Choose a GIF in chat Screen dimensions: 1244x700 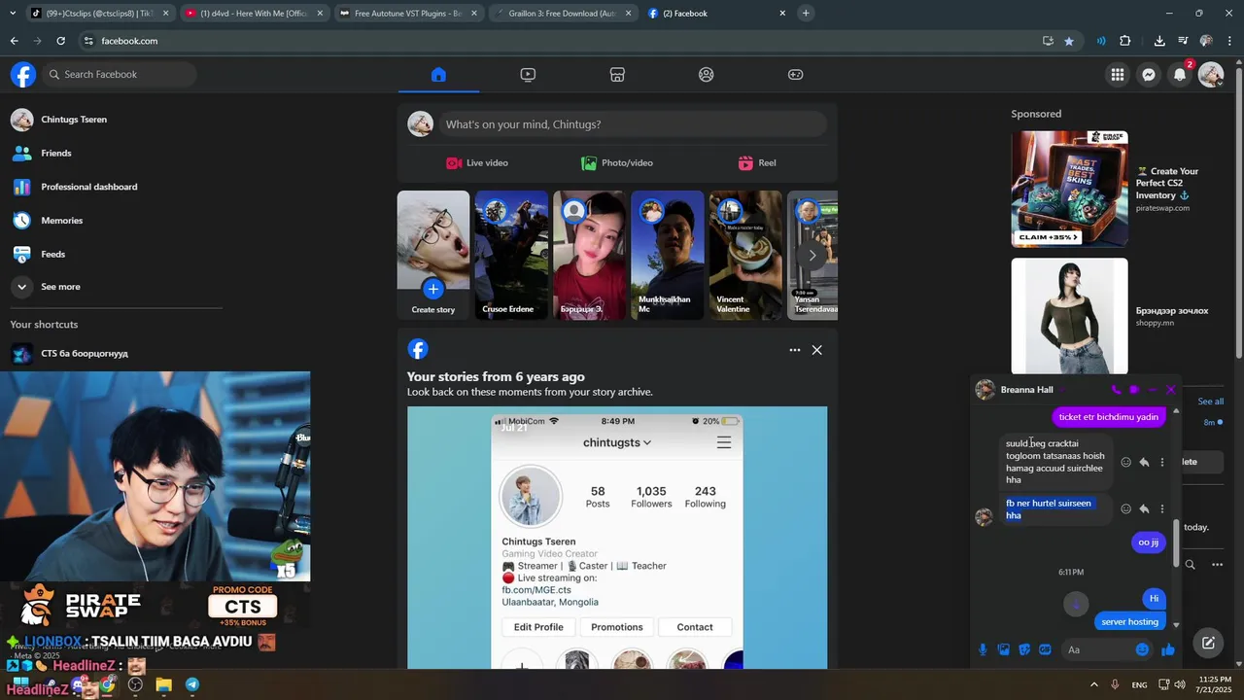click(x=1046, y=649)
